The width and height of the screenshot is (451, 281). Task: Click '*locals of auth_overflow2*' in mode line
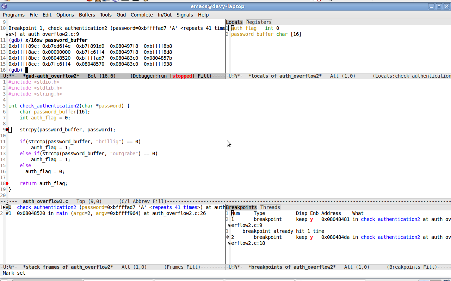coord(285,76)
